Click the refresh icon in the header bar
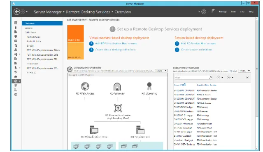Image resolution: width=263 pixels, height=152 pixels. pos(204,12)
